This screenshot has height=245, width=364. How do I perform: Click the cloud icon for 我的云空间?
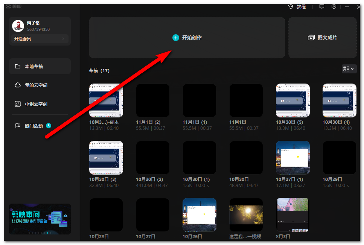[x=17, y=85]
